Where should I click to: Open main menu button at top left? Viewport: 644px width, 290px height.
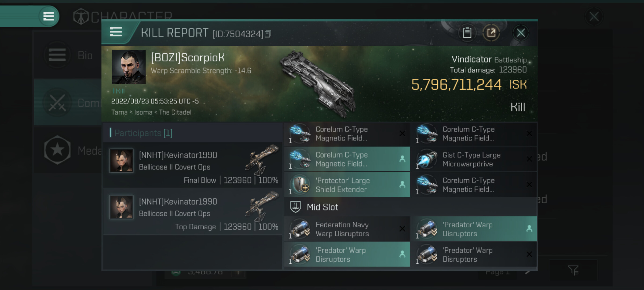coord(49,16)
